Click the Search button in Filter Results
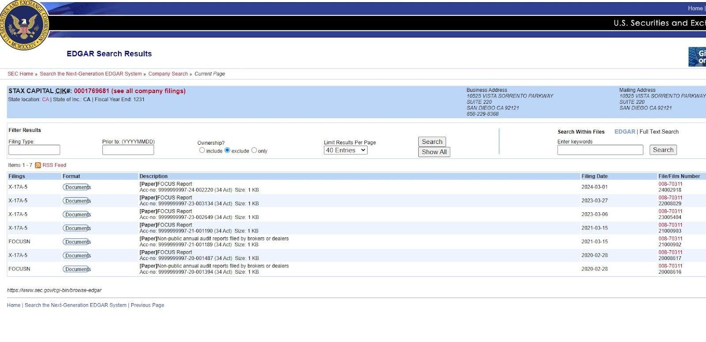The image size is (706, 342). click(x=432, y=142)
